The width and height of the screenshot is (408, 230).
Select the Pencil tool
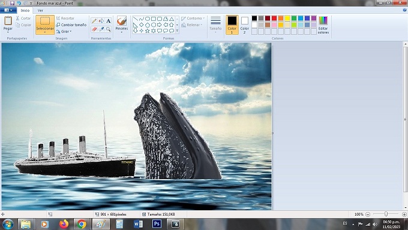[94, 21]
